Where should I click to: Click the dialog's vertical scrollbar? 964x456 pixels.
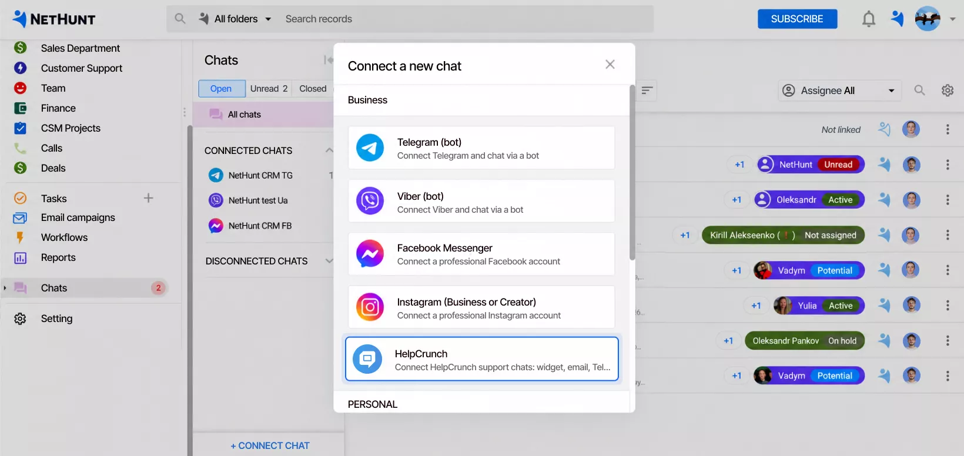click(x=632, y=173)
